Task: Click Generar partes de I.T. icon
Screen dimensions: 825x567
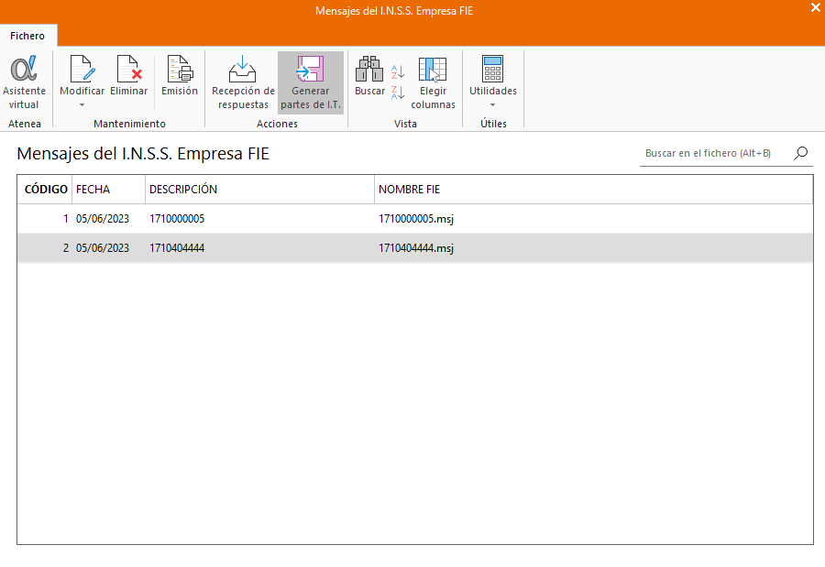Action: [x=310, y=70]
